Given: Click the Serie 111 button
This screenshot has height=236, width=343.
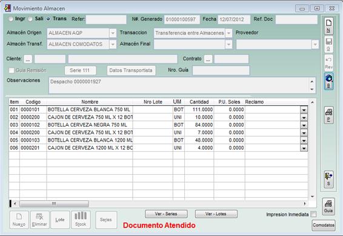Looking at the screenshot, I should [80, 70].
